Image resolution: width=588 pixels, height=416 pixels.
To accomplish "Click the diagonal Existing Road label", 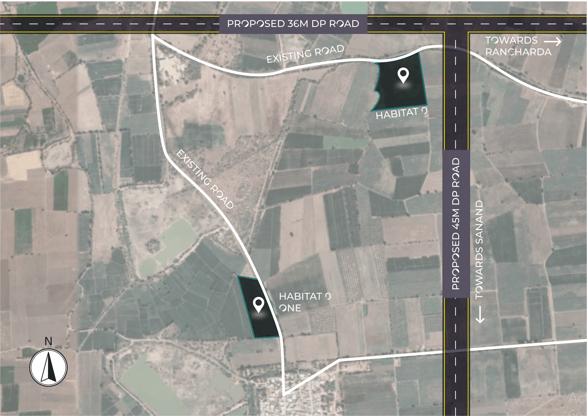I will click(x=205, y=179).
